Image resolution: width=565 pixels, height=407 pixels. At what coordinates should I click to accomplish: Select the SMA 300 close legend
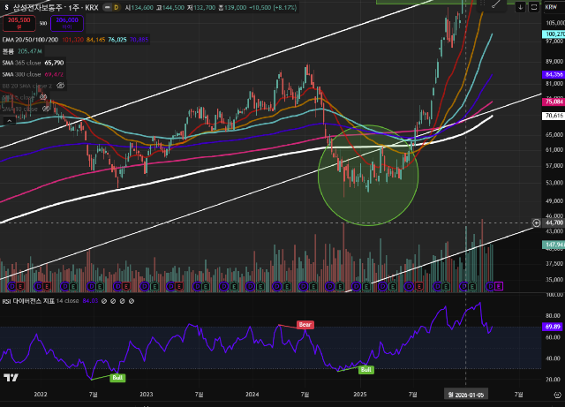click(x=21, y=74)
